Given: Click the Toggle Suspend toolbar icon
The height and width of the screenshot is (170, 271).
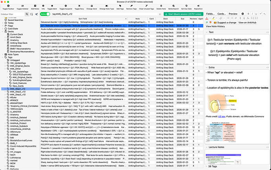Looking at the screenshot, I should click(x=66, y=6).
